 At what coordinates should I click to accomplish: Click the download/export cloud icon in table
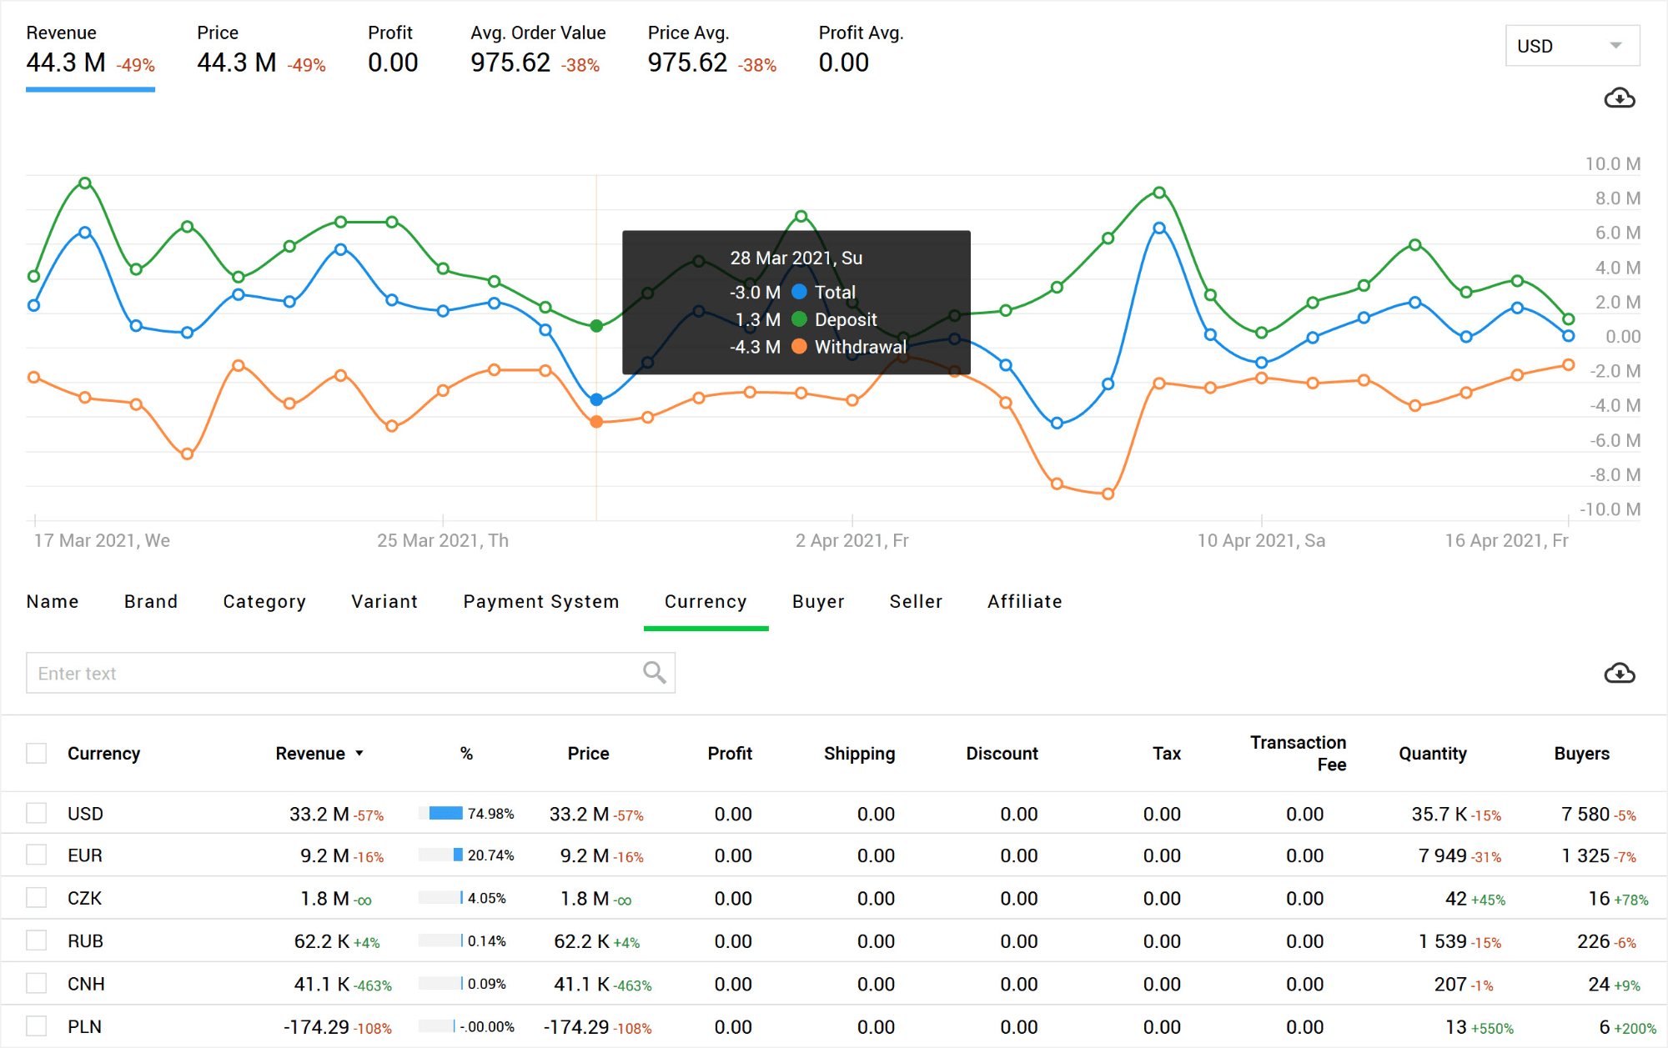click(1620, 674)
